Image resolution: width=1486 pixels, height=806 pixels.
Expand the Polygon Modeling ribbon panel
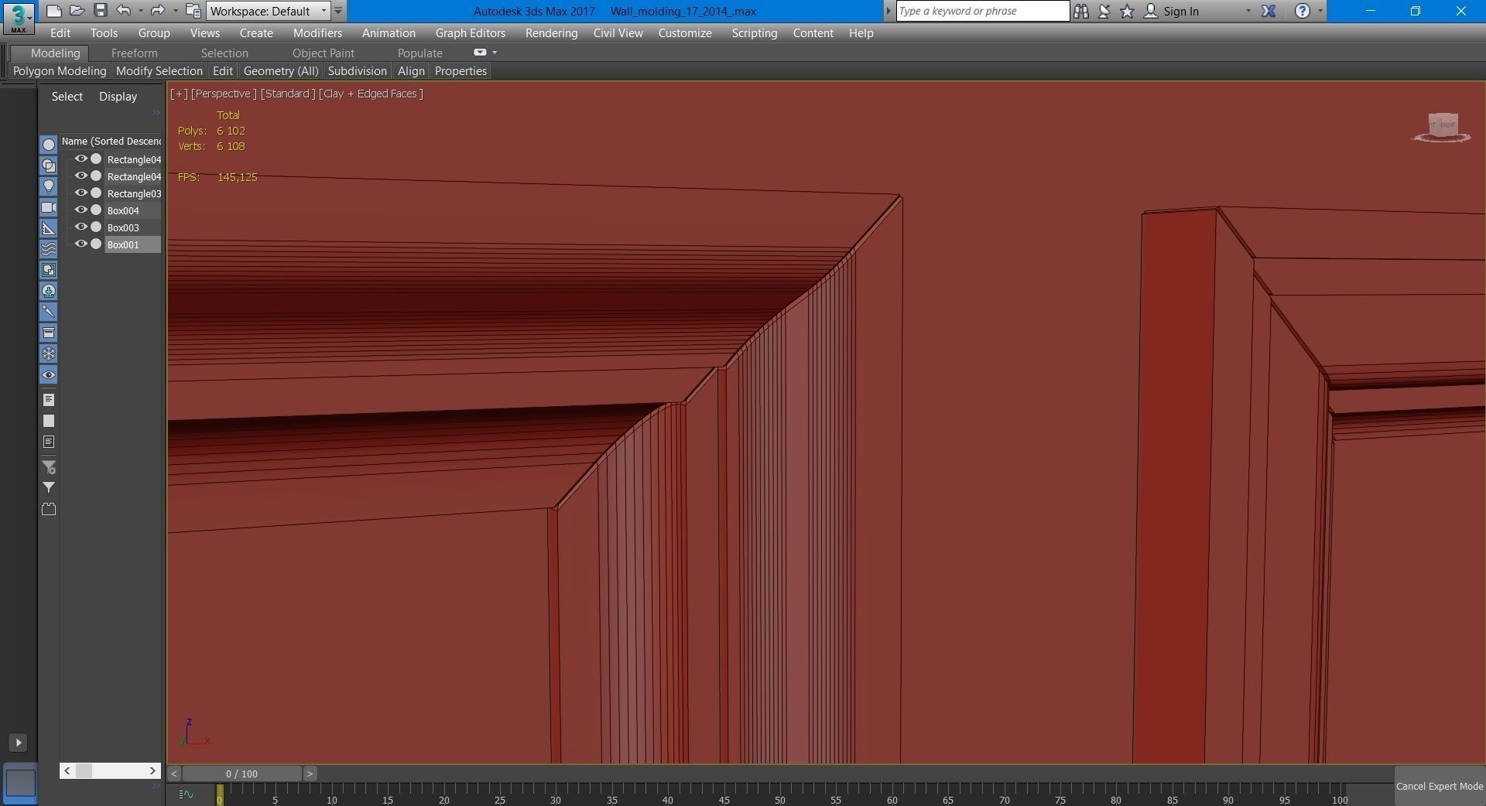60,70
